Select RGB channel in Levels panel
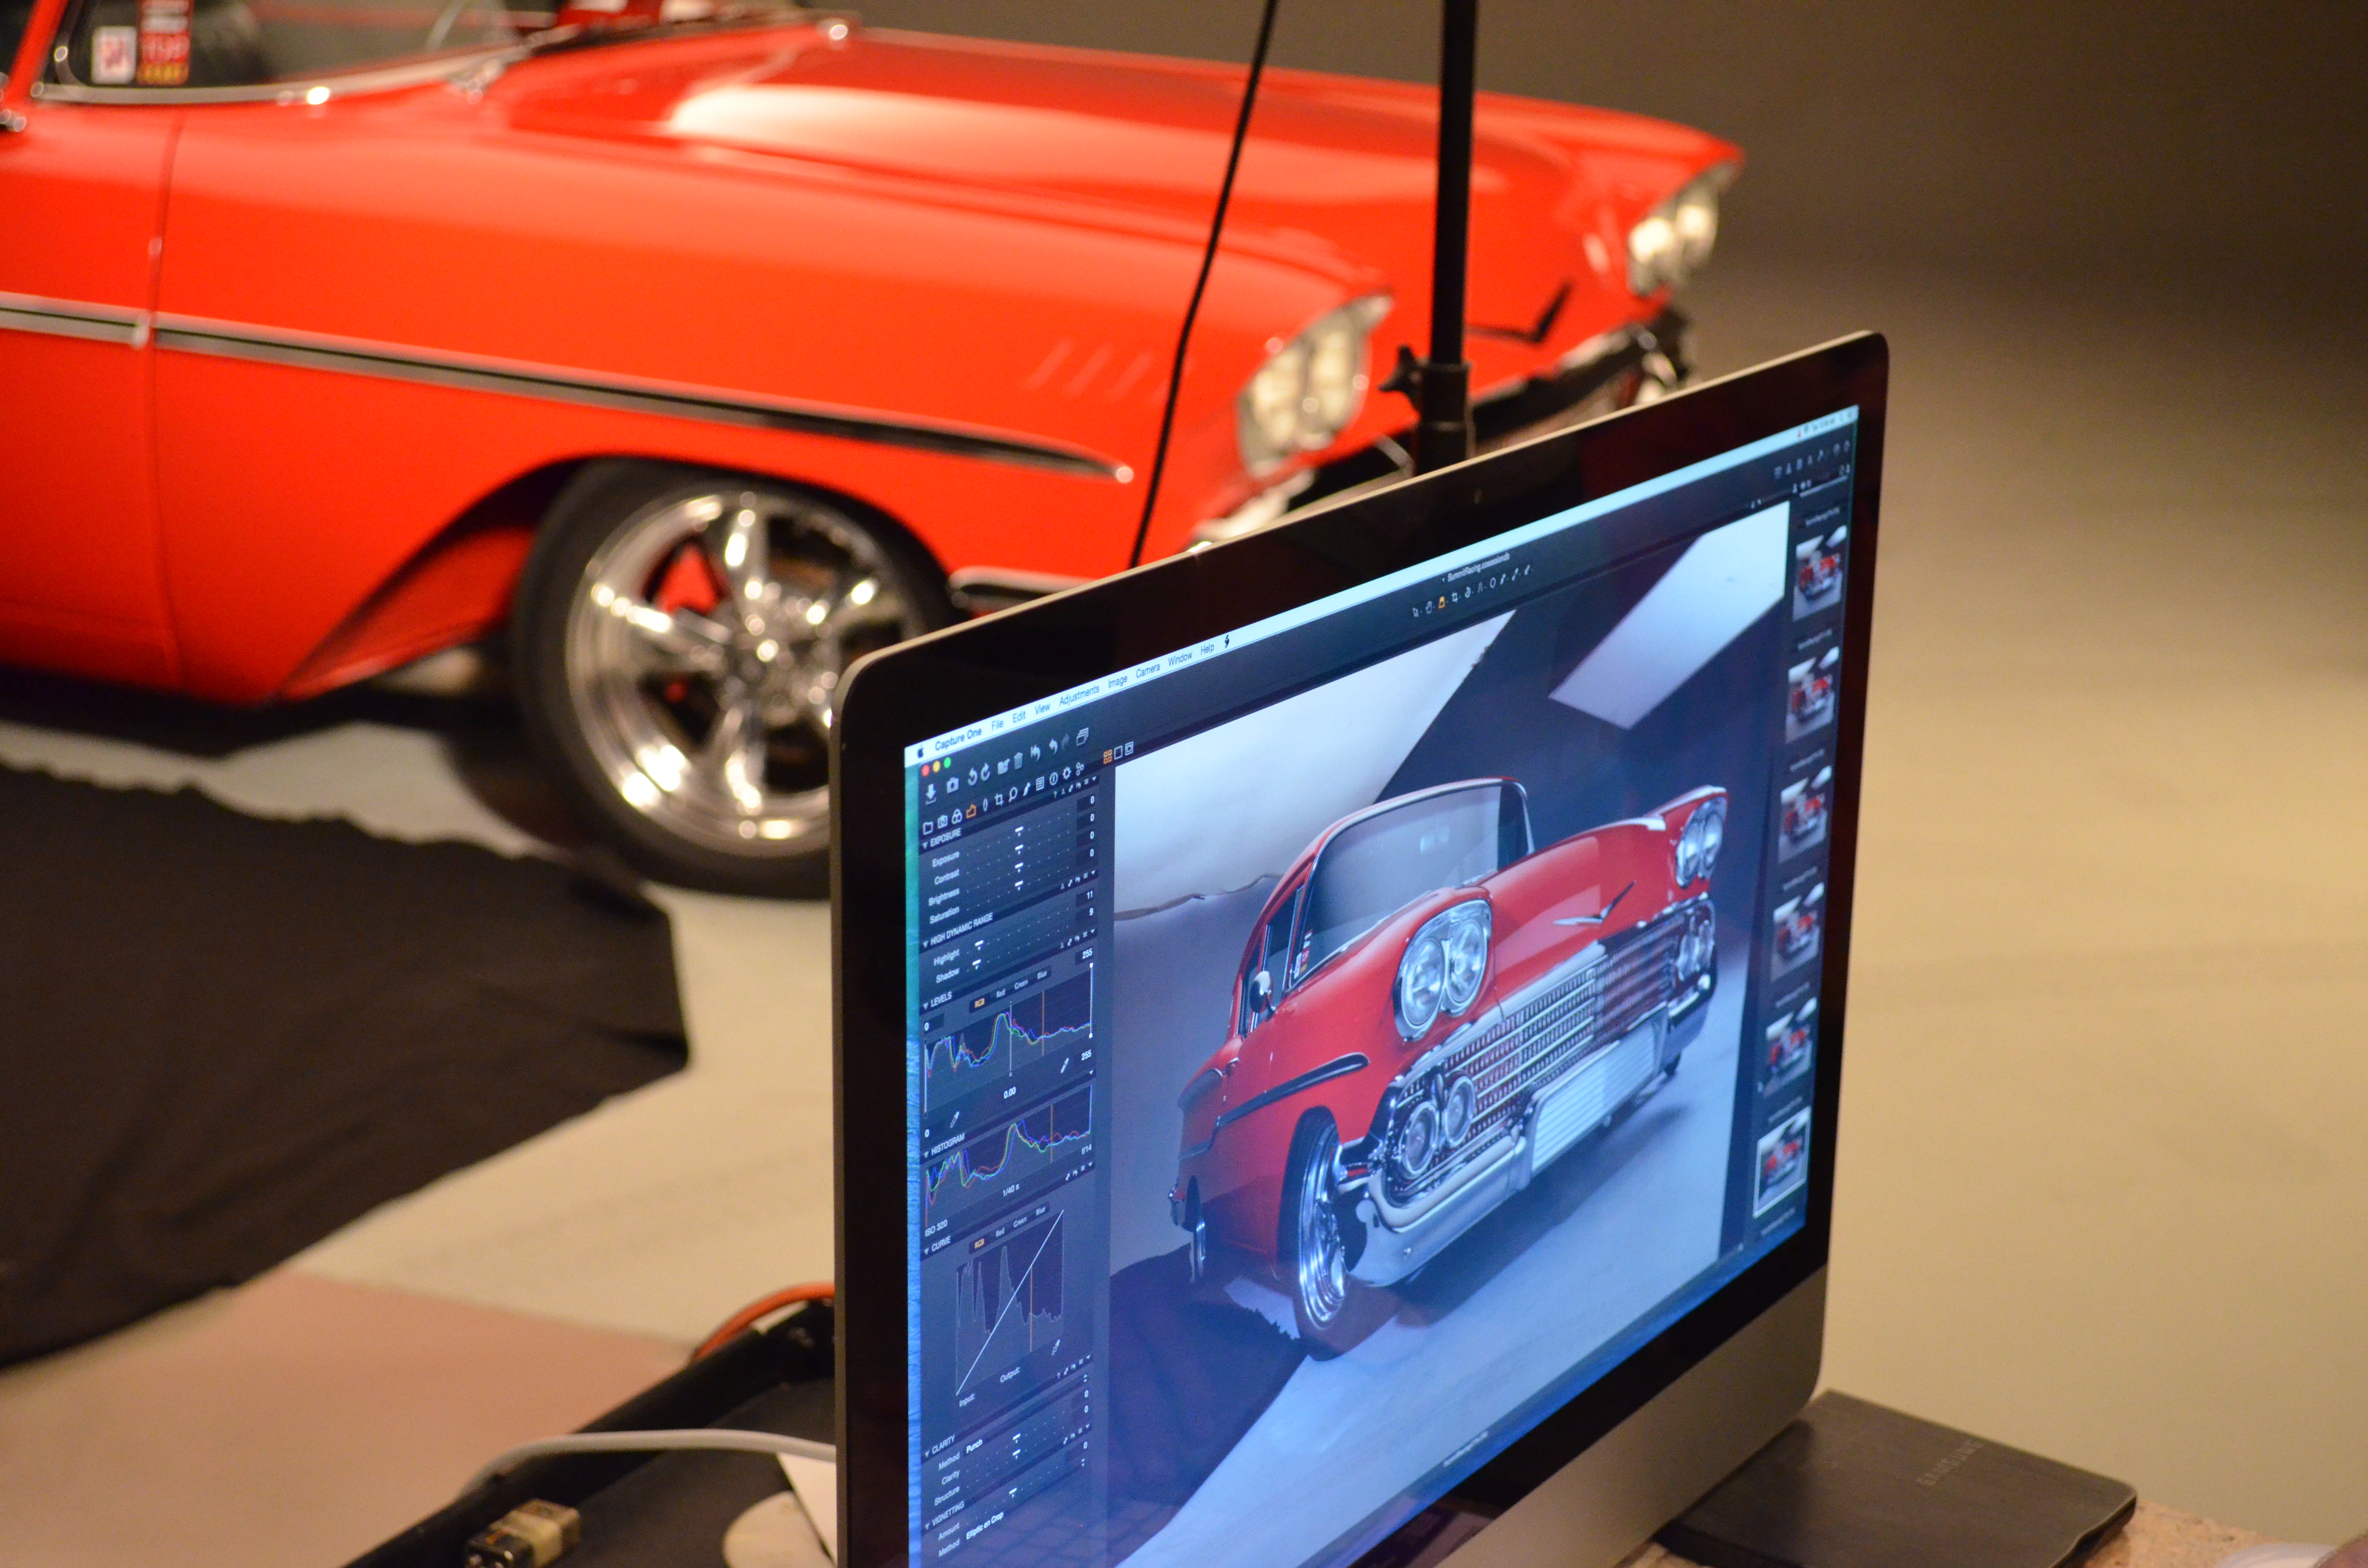This screenshot has width=2368, height=1568. tap(980, 1003)
